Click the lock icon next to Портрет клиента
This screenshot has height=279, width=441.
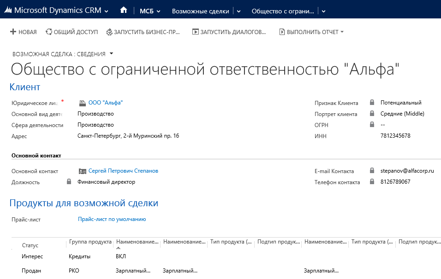(x=372, y=113)
